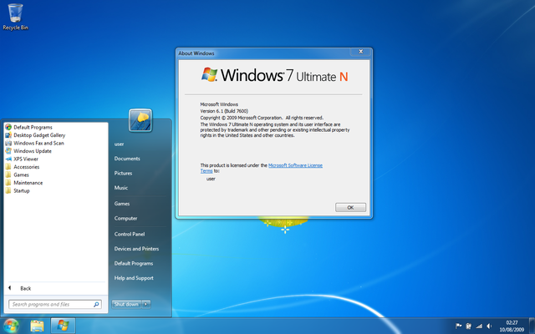
Task: Open Windows Explorer from the taskbar
Action: pyautogui.click(x=37, y=326)
